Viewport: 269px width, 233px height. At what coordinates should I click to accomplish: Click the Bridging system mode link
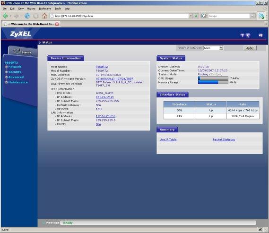coord(217,74)
